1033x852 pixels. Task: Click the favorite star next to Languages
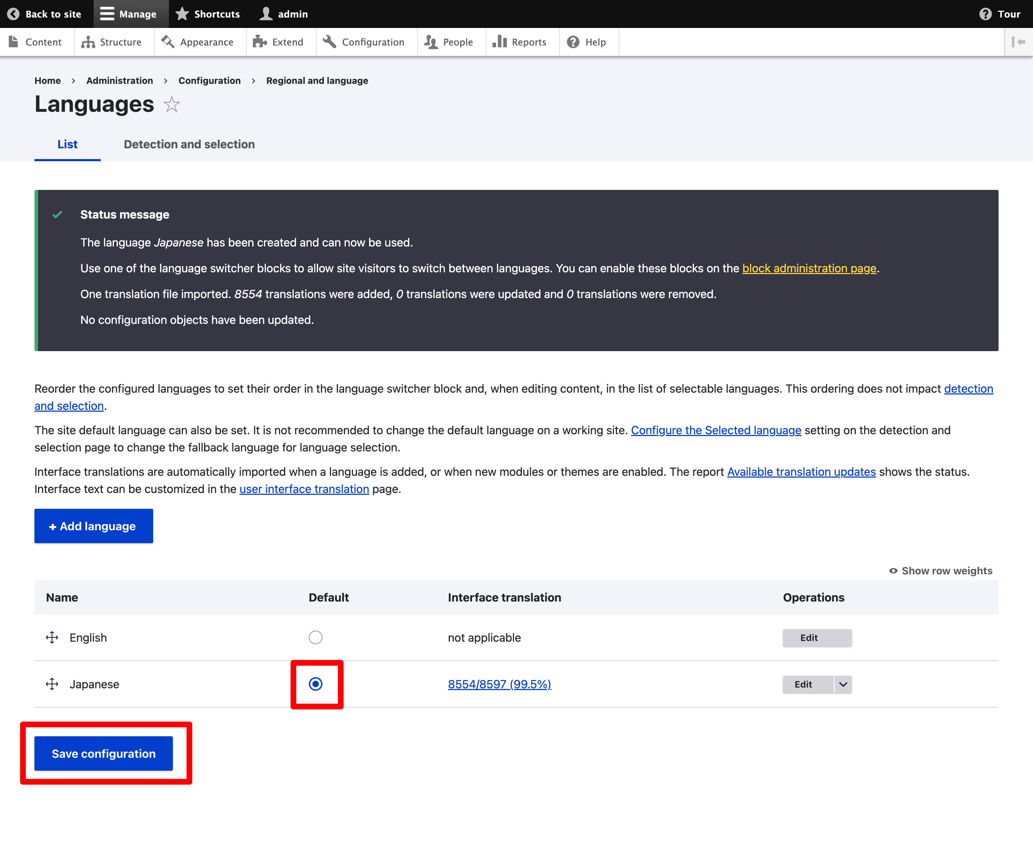tap(171, 105)
